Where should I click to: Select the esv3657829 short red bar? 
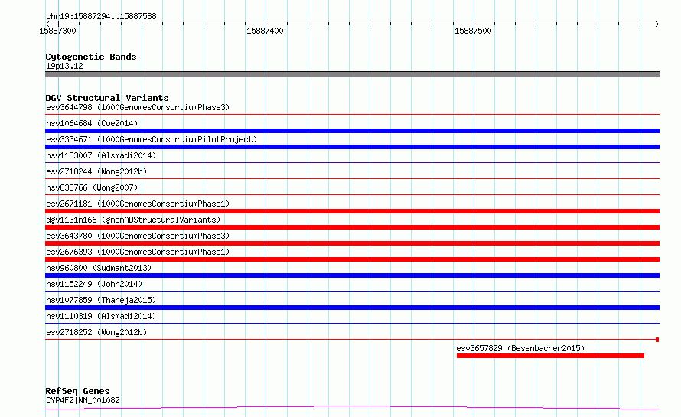pyautogui.click(x=550, y=356)
